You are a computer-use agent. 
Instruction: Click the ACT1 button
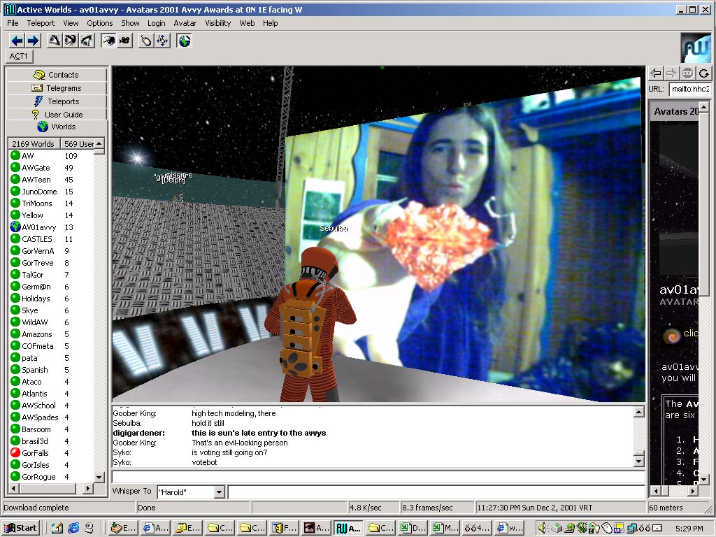pos(19,56)
